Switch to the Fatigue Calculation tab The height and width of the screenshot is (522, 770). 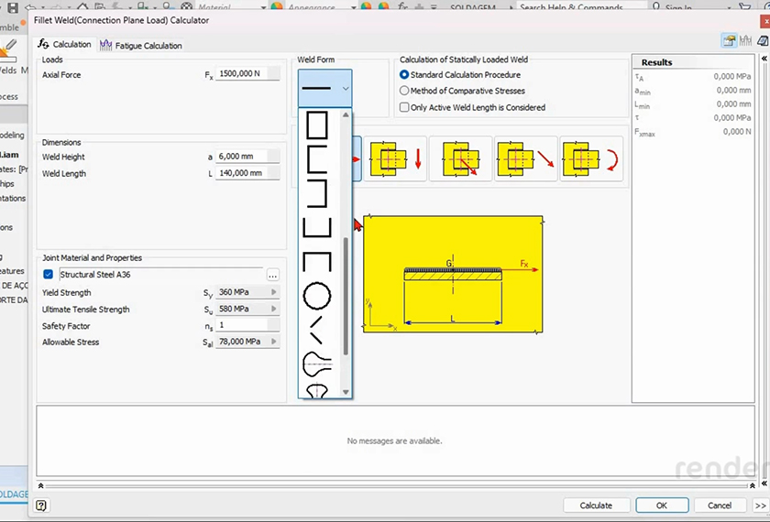tap(141, 45)
